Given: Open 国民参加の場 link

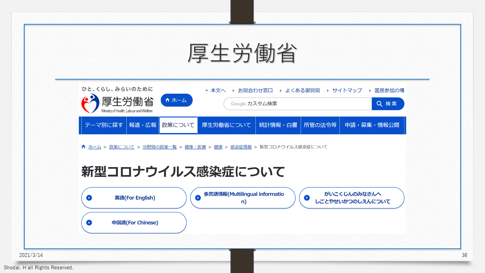Looking at the screenshot, I should tap(389, 90).
